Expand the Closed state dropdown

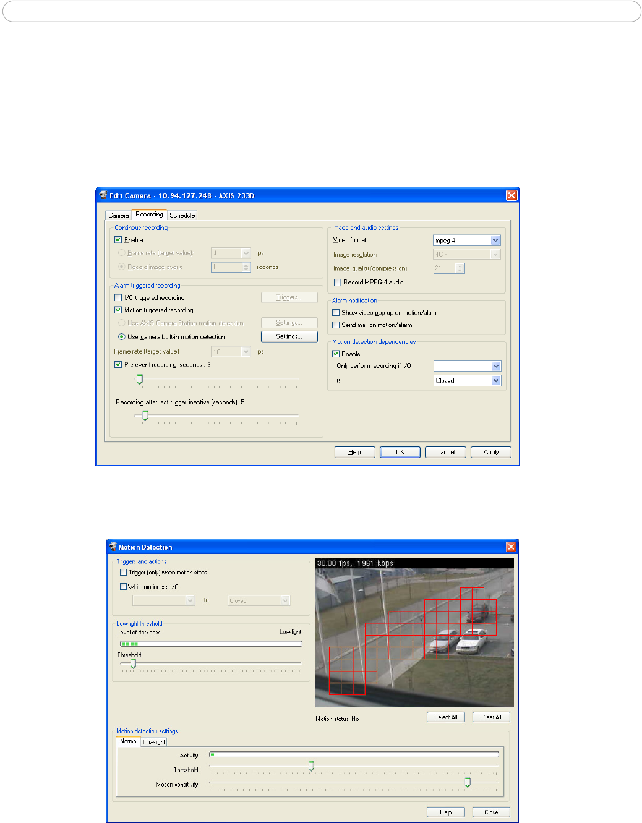pyautogui.click(x=496, y=381)
